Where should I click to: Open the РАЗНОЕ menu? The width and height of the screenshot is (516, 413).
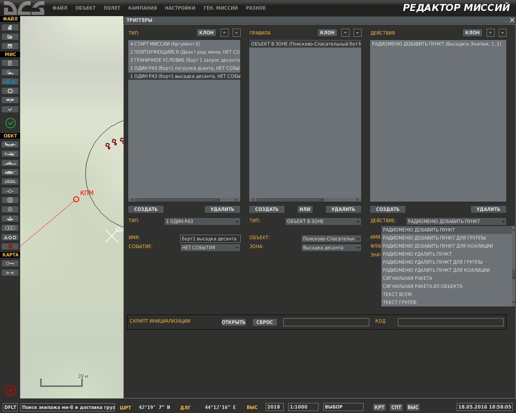[256, 8]
